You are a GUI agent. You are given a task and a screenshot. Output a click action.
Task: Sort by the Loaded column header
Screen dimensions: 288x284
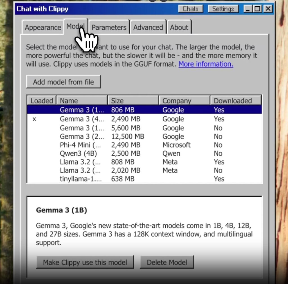[x=42, y=101]
